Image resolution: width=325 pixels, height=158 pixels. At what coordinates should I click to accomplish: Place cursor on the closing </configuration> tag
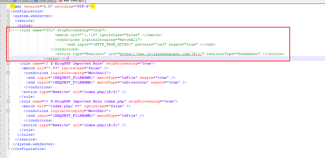28,149
